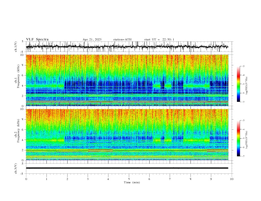
Task: Click the time axis tick label '8'
Action: (x=190, y=179)
